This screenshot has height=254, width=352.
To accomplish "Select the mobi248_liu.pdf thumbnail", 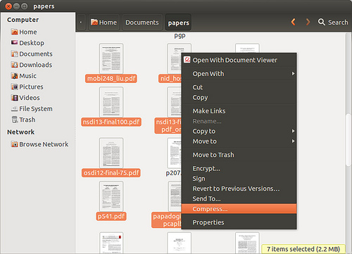I will point(111,58).
